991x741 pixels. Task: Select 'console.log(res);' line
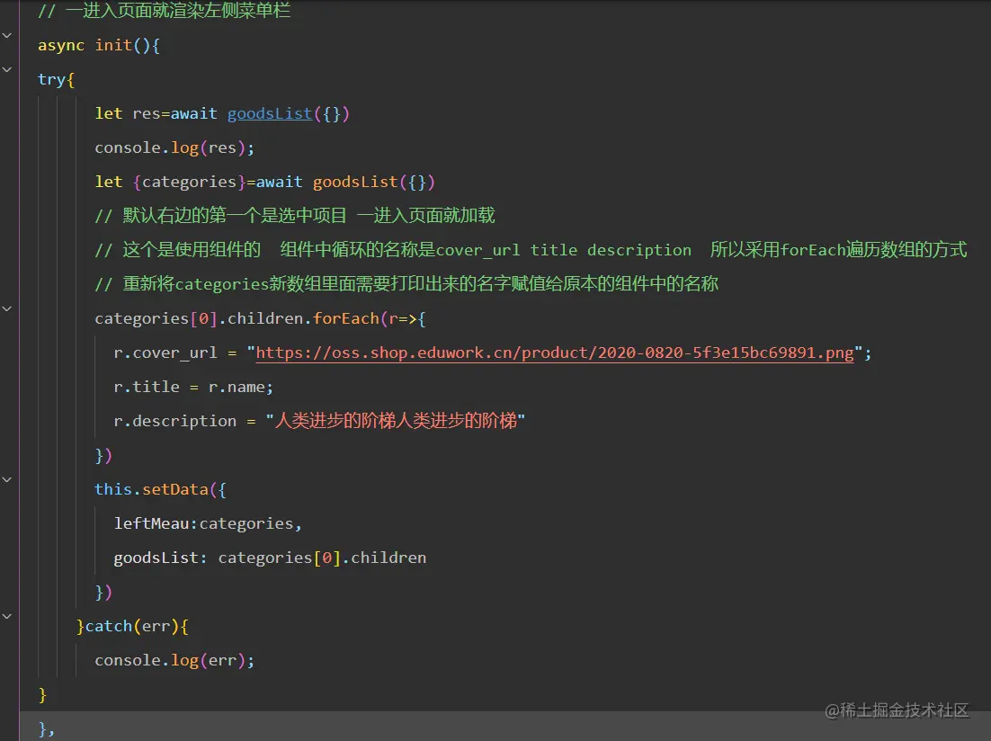pos(174,148)
